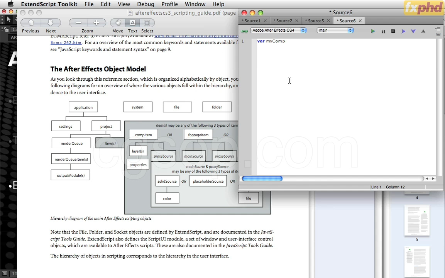Close the Source5 tab with its X
445x278 pixels.
click(x=328, y=21)
